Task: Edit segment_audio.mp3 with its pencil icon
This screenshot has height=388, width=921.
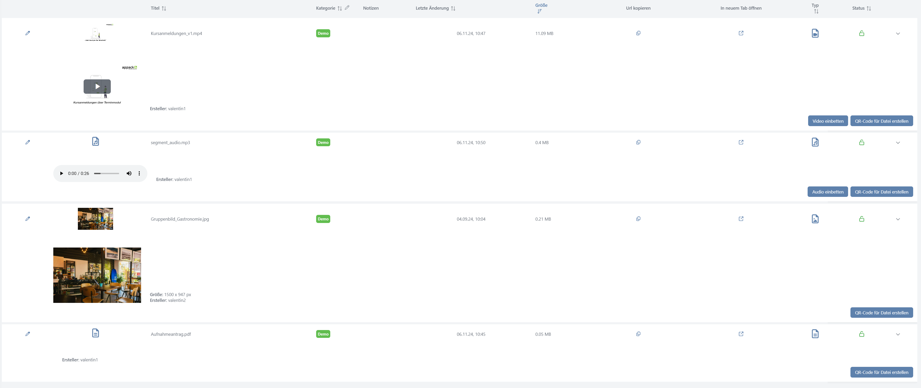Action: 27,142
